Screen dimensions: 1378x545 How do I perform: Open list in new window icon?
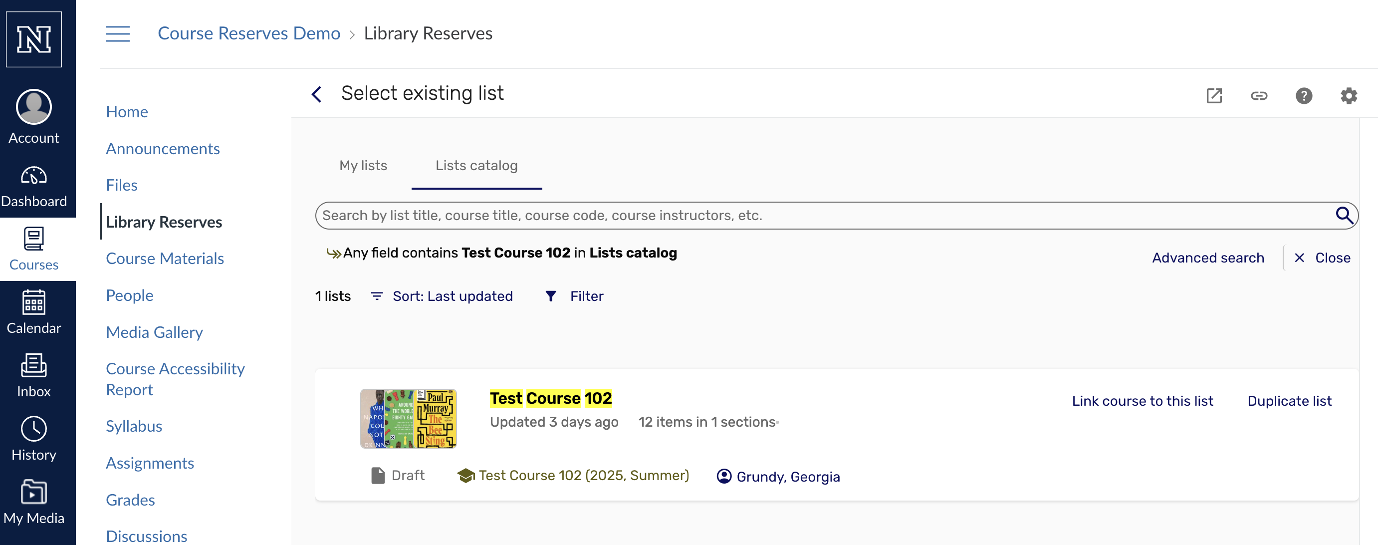[x=1214, y=96]
